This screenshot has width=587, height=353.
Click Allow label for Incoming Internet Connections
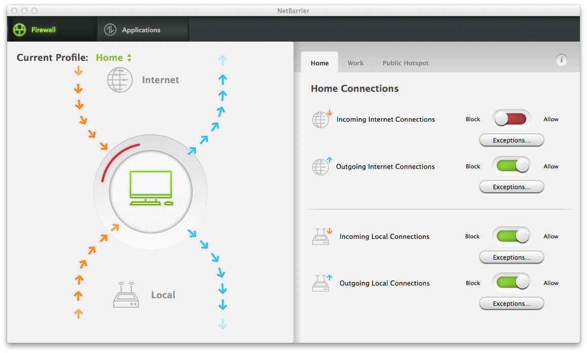[x=551, y=119]
